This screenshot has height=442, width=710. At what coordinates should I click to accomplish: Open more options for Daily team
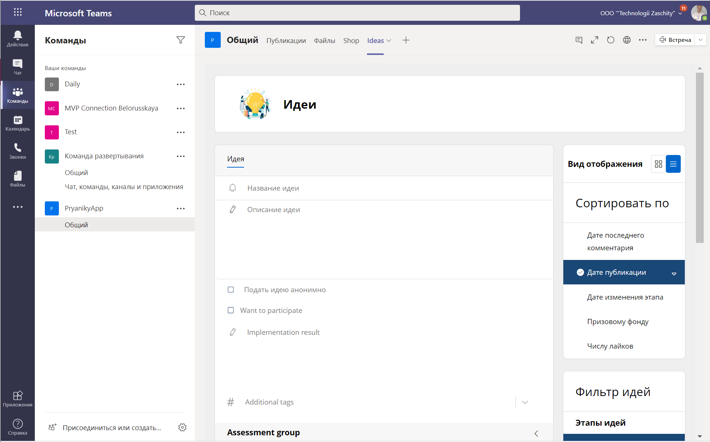pyautogui.click(x=181, y=84)
